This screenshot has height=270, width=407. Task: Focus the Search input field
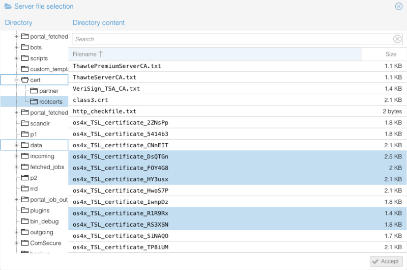(231, 39)
